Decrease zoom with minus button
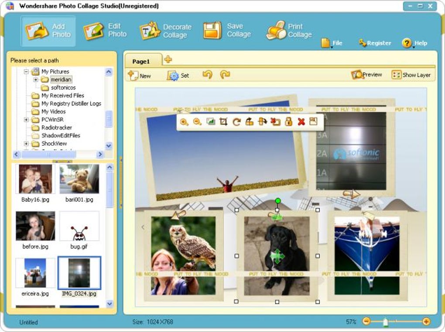This screenshot has height=332, width=445. 366,321
